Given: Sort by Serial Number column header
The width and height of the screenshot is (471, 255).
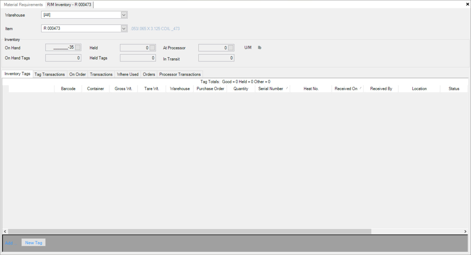Looking at the screenshot, I should [x=272, y=89].
